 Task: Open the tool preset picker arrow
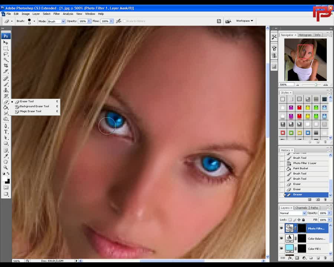(12, 21)
